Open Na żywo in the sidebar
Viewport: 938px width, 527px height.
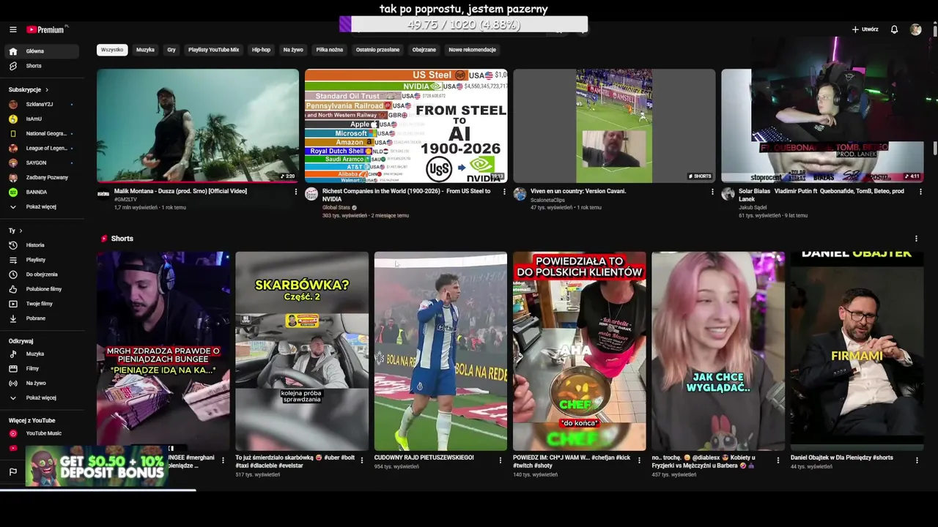point(40,383)
